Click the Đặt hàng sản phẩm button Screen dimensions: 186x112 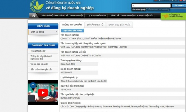tap(73, 30)
